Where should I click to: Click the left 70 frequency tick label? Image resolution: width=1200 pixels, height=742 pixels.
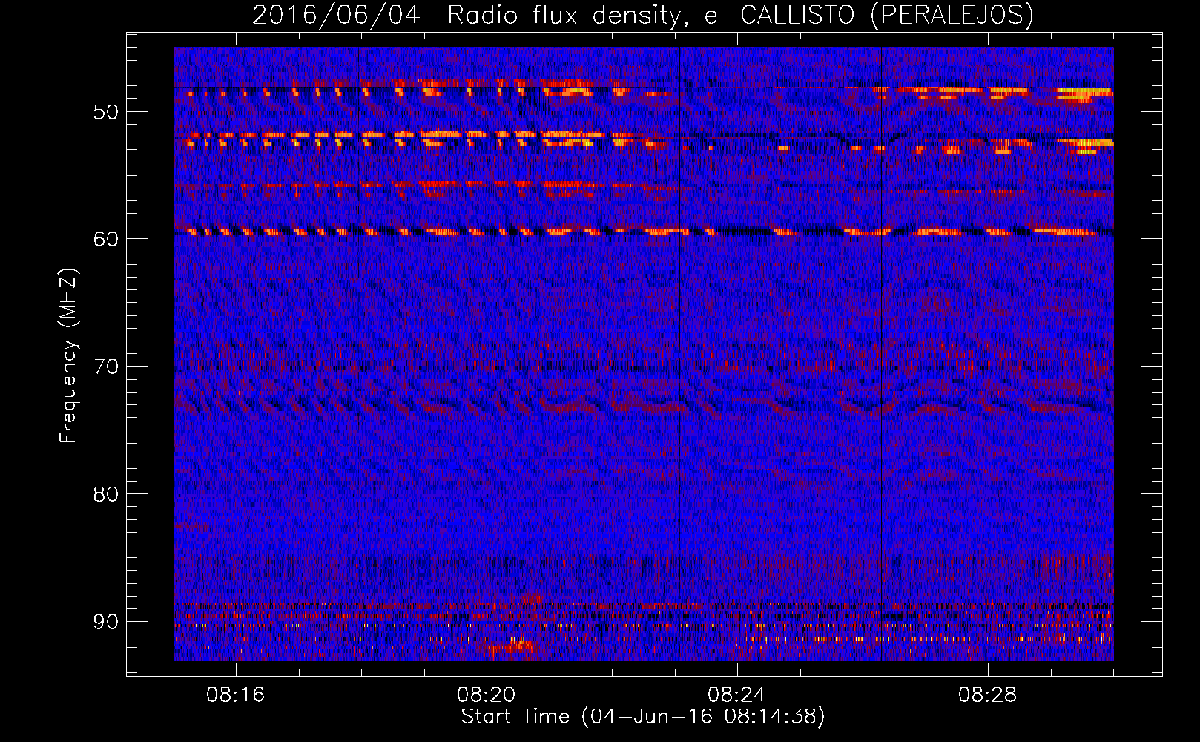point(106,367)
